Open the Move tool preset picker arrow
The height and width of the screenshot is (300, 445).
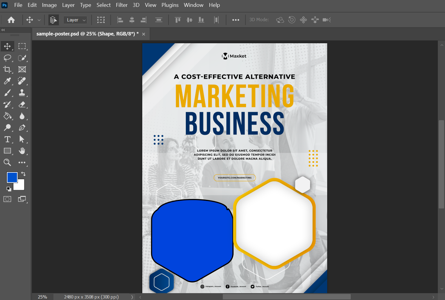pos(39,20)
